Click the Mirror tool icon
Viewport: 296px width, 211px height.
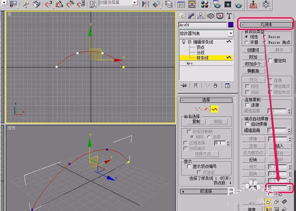click(x=146, y=5)
